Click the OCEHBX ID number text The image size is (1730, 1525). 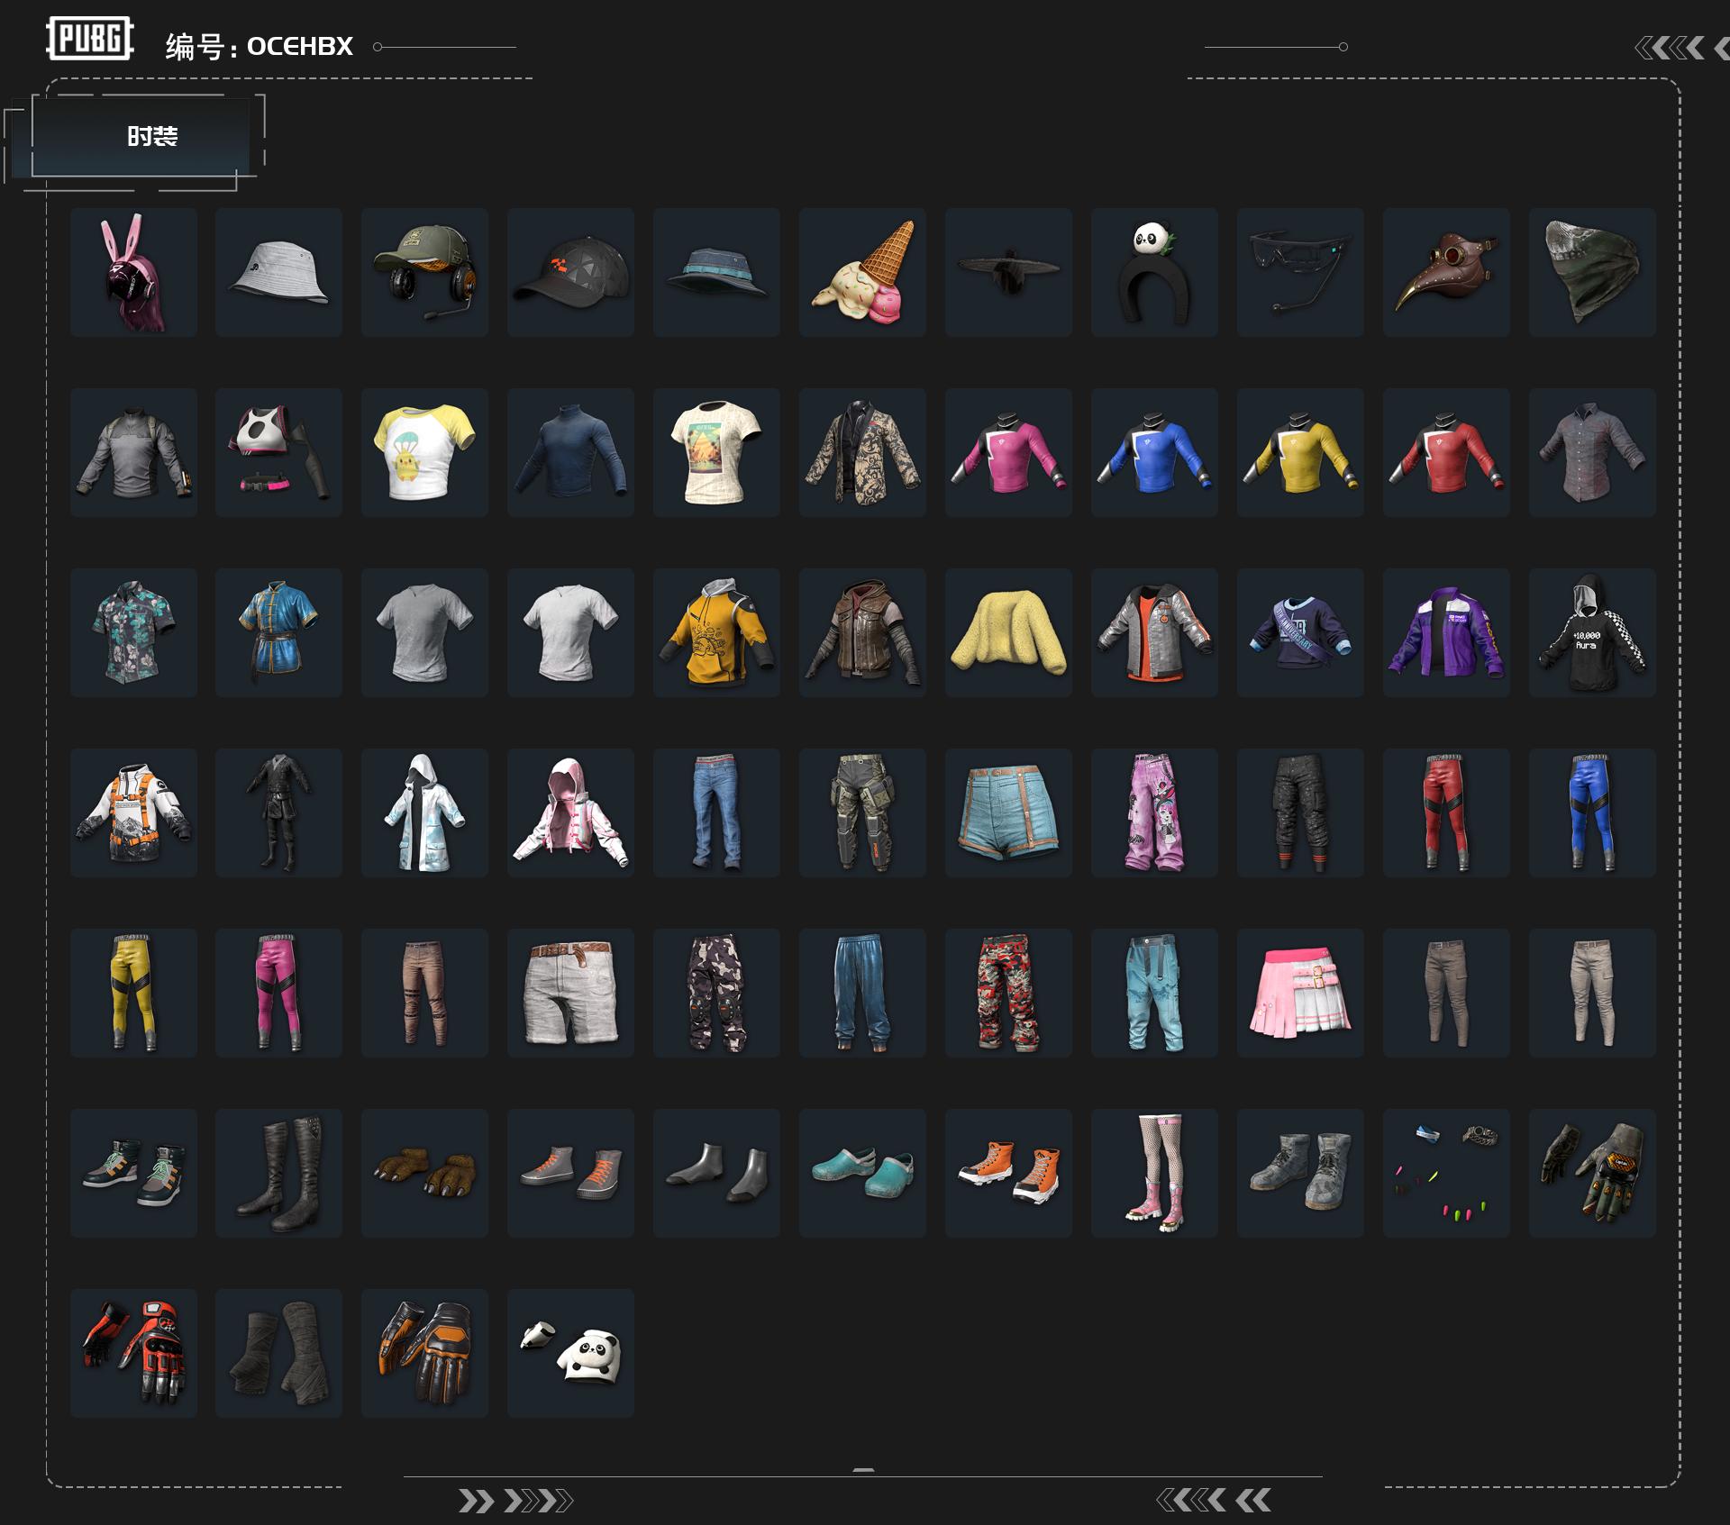(x=300, y=46)
